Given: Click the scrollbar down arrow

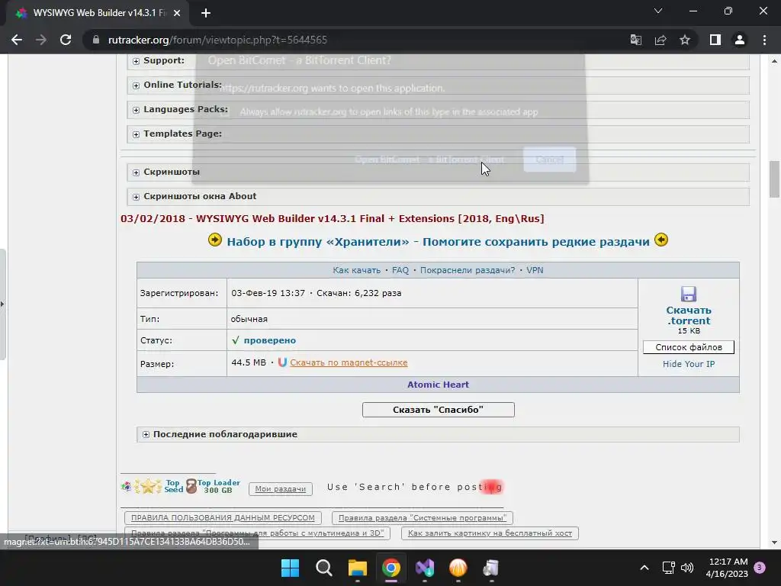Looking at the screenshot, I should coord(774,543).
